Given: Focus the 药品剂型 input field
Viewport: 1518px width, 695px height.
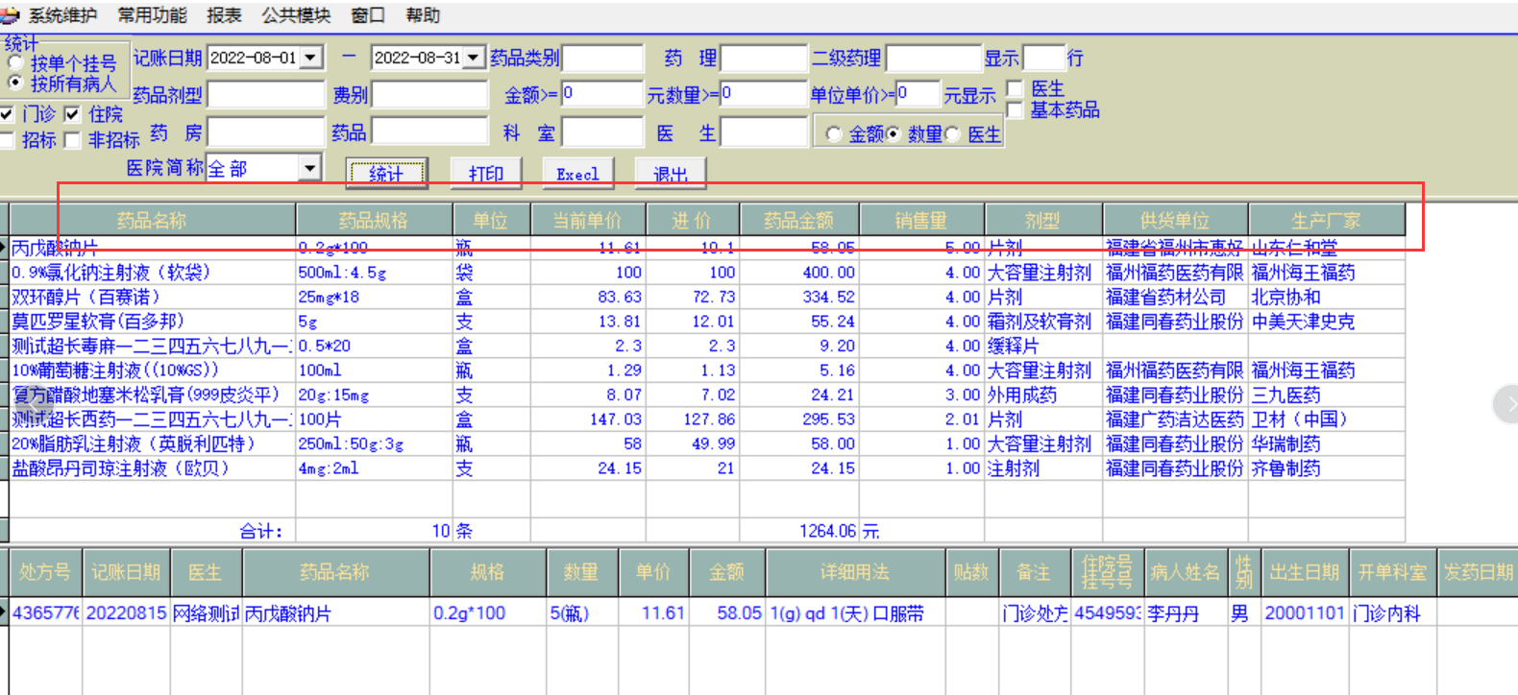Looking at the screenshot, I should 267,94.
